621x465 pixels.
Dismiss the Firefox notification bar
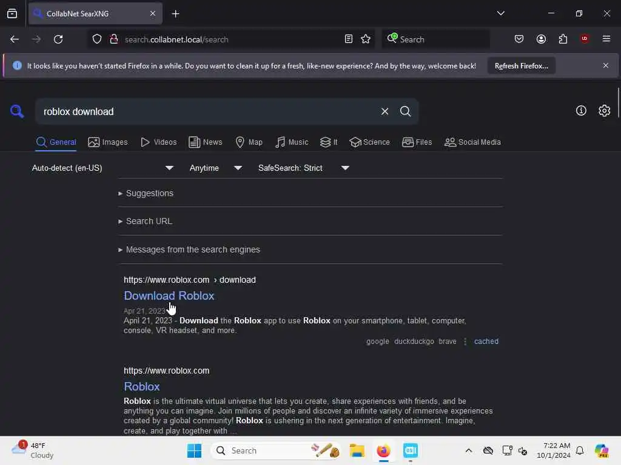[x=605, y=65]
